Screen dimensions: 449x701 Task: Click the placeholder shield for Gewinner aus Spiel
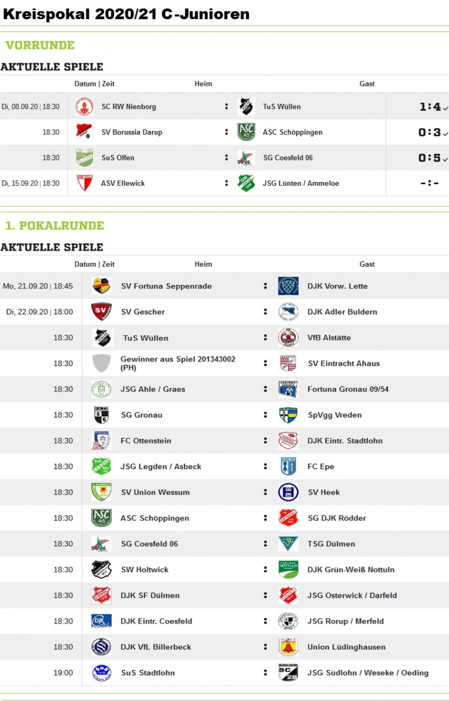click(x=102, y=363)
